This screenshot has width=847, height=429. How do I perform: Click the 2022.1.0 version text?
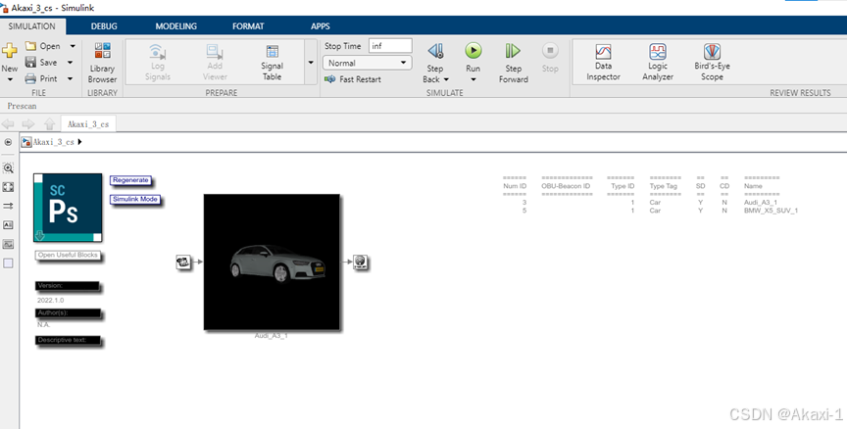50,300
